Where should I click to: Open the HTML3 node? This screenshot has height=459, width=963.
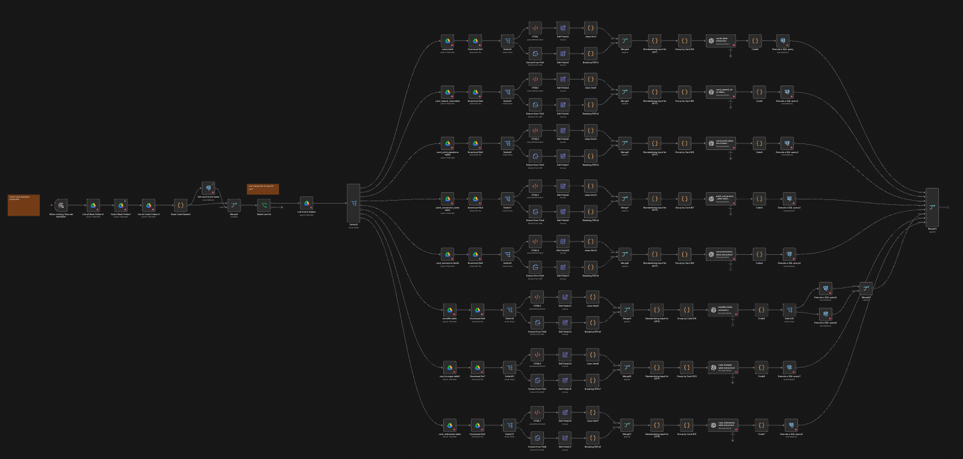[535, 186]
